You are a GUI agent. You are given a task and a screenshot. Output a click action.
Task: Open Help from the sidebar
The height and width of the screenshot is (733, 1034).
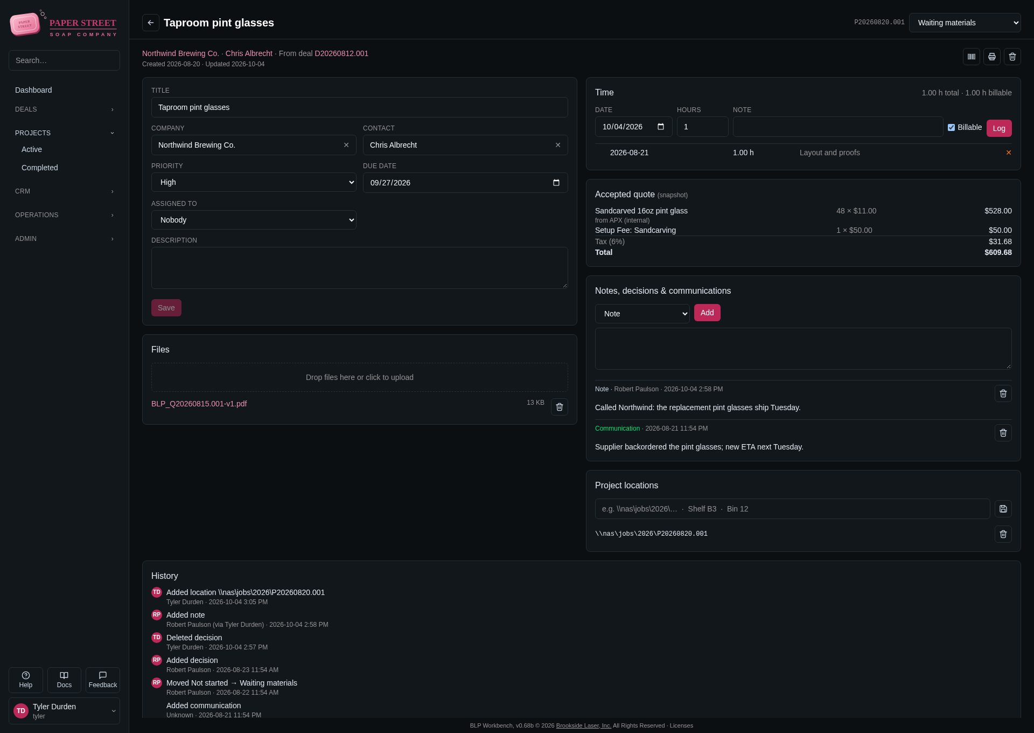click(26, 680)
